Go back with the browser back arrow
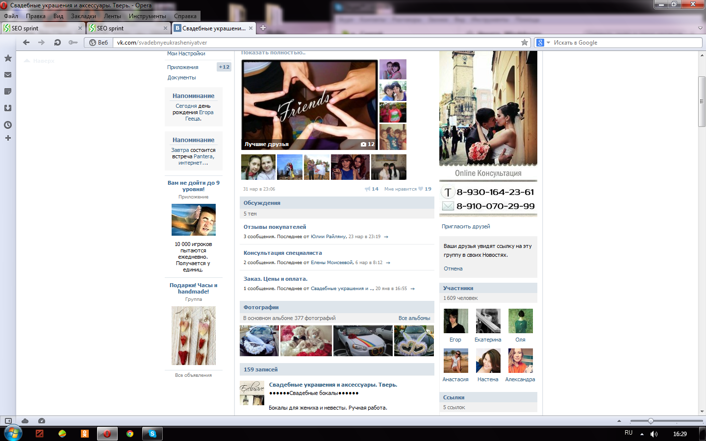Image resolution: width=706 pixels, height=441 pixels. coord(26,43)
